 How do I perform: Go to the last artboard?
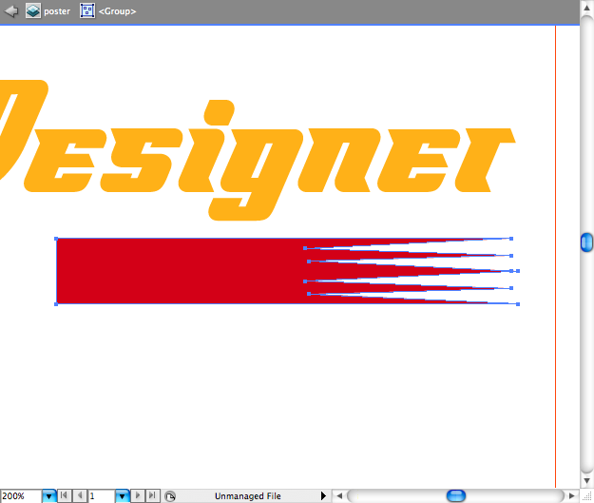[x=152, y=495]
